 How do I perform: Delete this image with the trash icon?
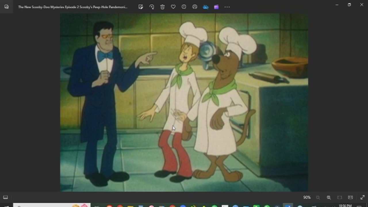(162, 7)
